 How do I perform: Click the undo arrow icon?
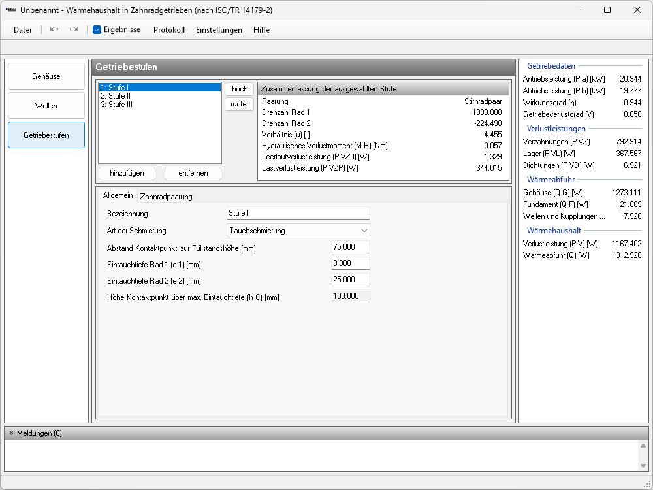coord(54,30)
